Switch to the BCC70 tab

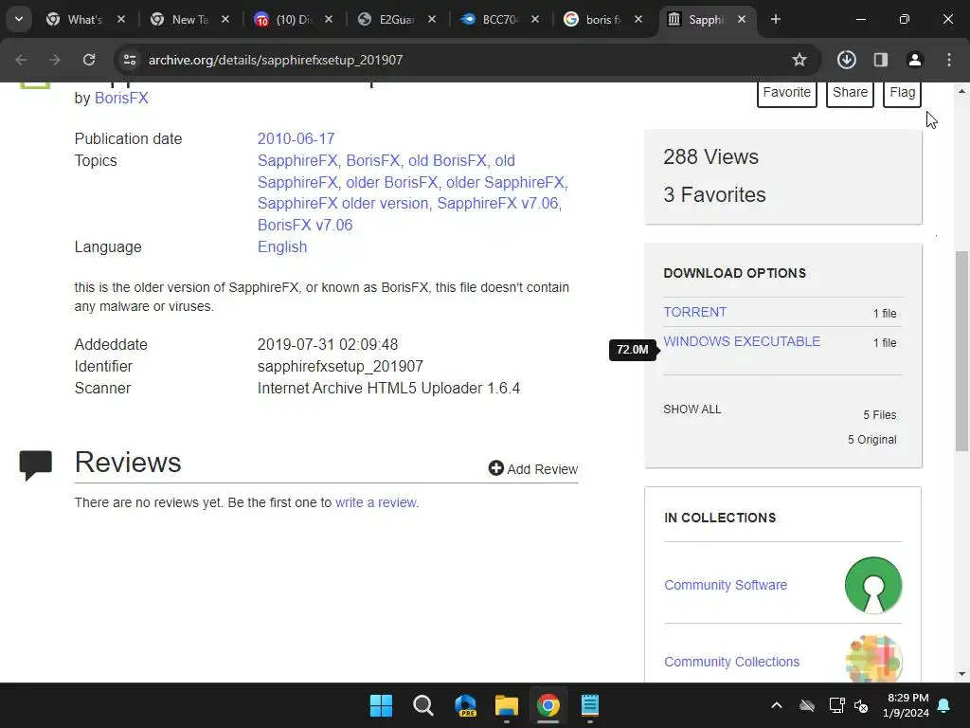click(500, 19)
